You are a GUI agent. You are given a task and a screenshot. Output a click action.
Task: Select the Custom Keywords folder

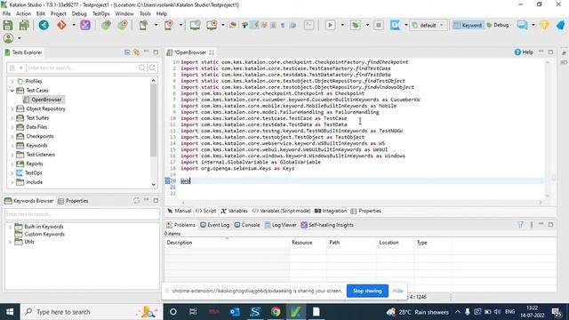[x=44, y=235]
